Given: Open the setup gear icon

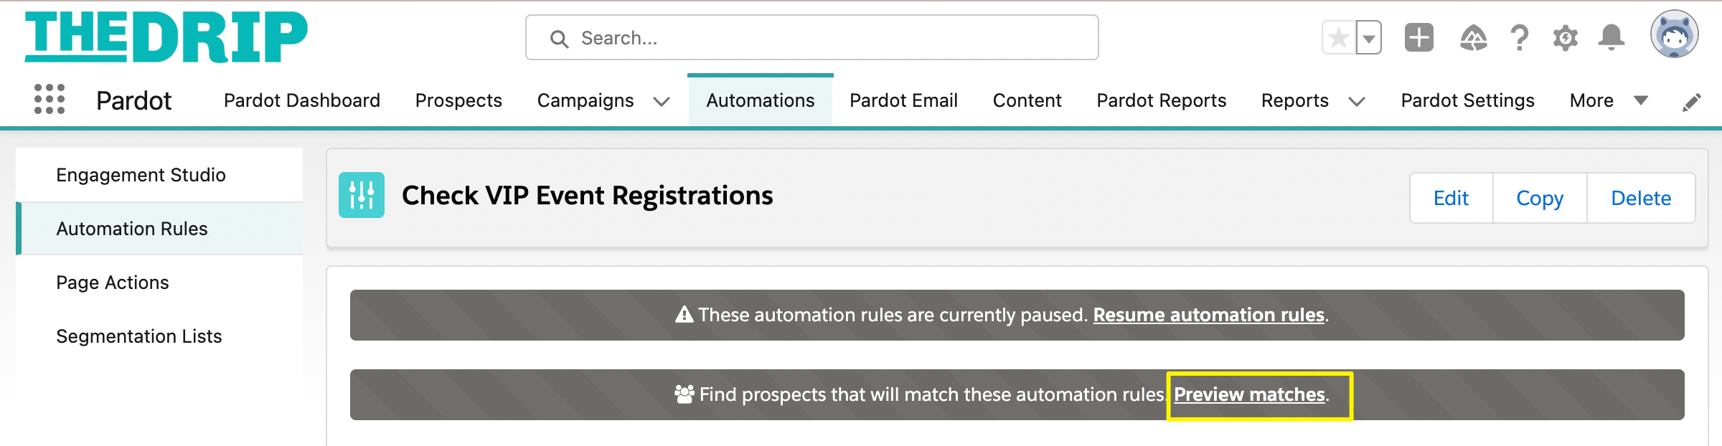Looking at the screenshot, I should tap(1566, 37).
